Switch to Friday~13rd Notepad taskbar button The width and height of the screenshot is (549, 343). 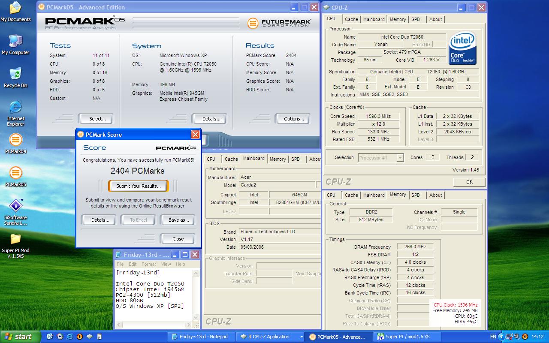pos(202,337)
